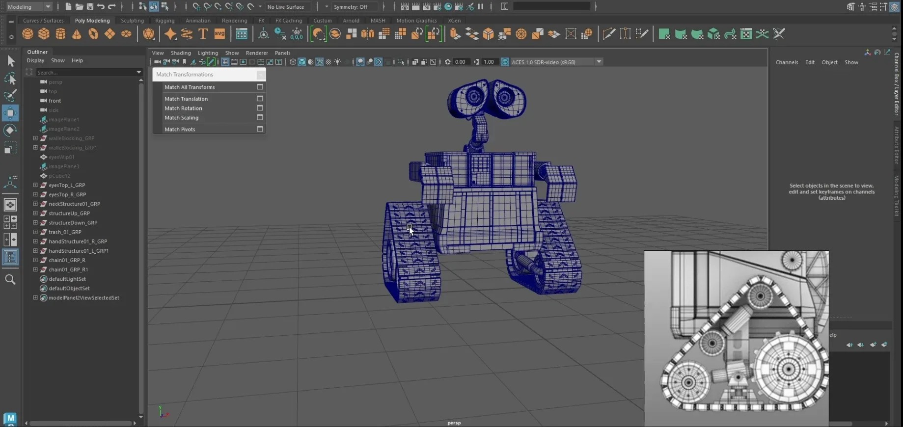903x427 pixels.
Task: Click the New Scene icon
Action: (x=68, y=6)
